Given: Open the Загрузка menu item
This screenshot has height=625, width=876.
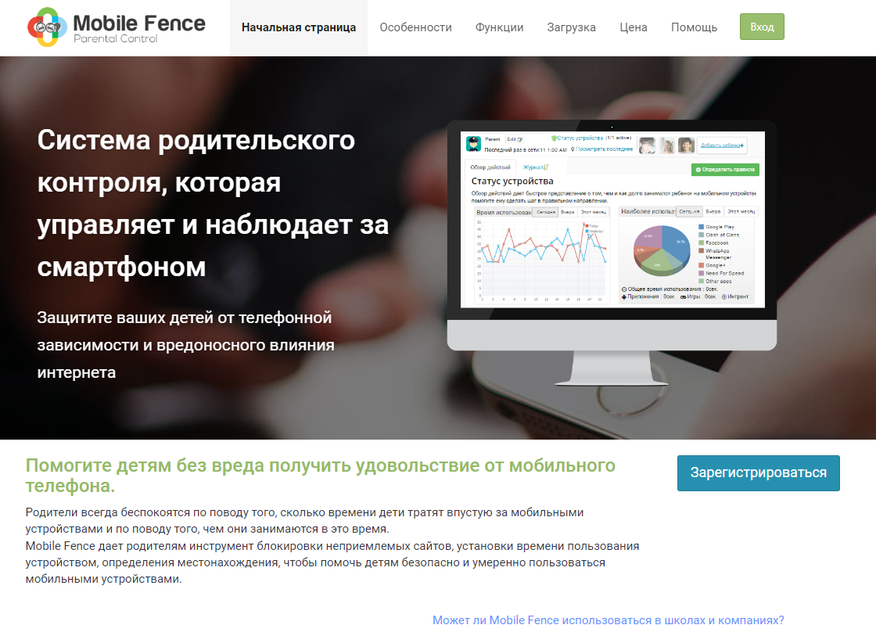Looking at the screenshot, I should click(572, 27).
